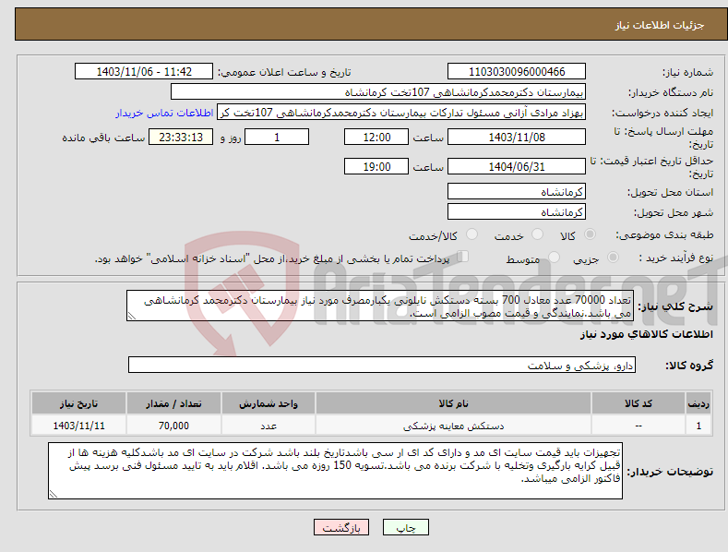Toggle the اسناد خزانه اسلامی payment checkbox
This screenshot has height=552, width=728.
click(463, 257)
